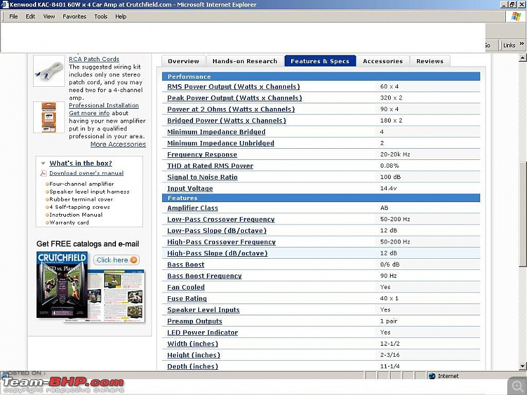Viewport: 527px width, 395px height.
Task: Collapse the What's in the box triangle
Action: (43, 163)
